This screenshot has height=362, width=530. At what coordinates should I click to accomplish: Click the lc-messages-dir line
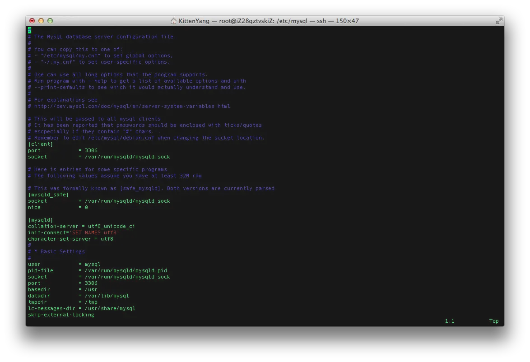tap(81, 309)
